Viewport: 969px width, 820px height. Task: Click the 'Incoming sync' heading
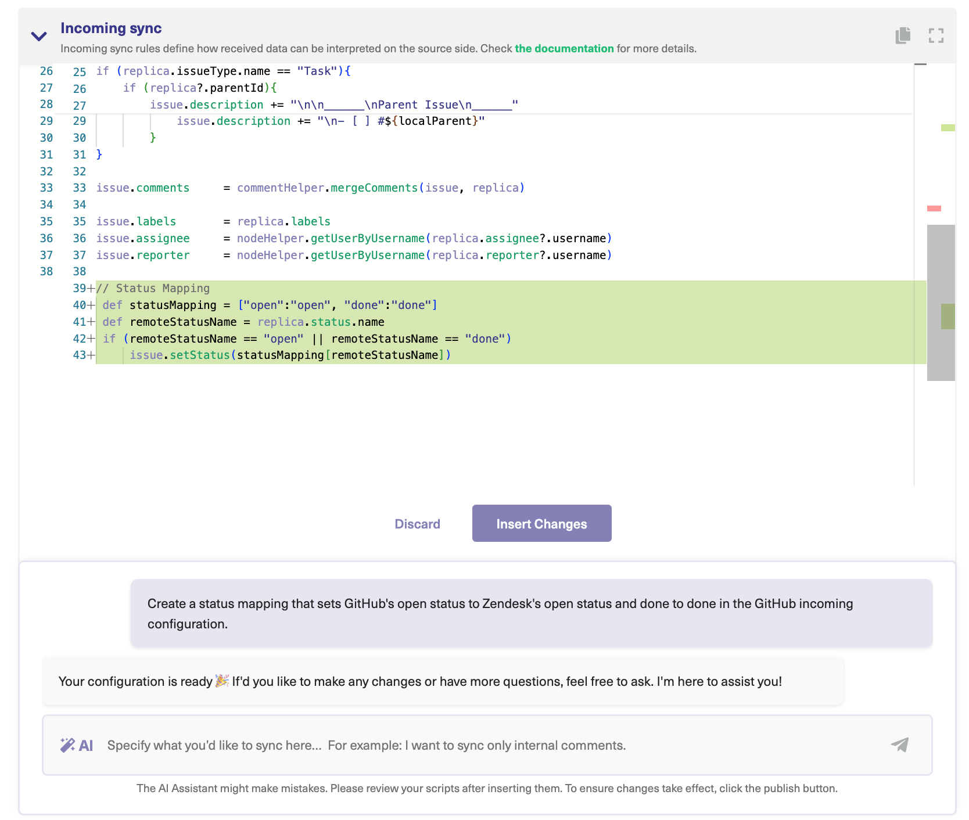click(x=111, y=28)
